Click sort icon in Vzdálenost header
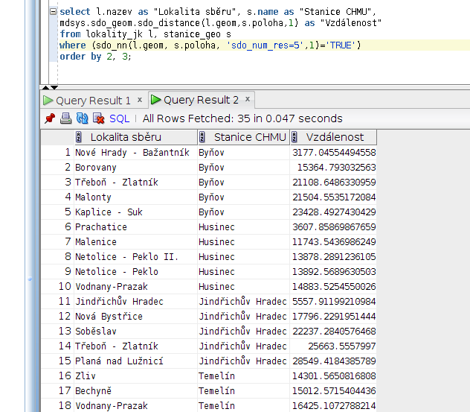 pos(294,137)
